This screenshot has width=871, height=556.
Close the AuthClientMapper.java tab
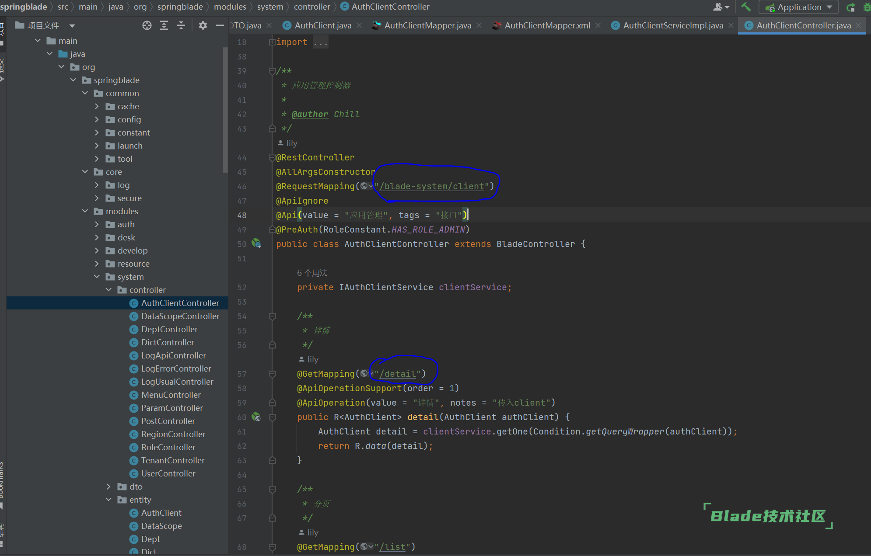479,25
